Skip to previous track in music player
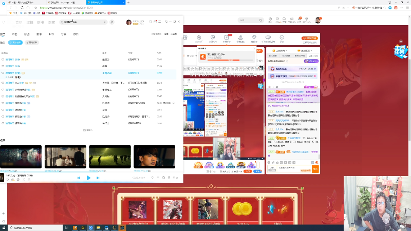This screenshot has width=411, height=231. [79, 178]
